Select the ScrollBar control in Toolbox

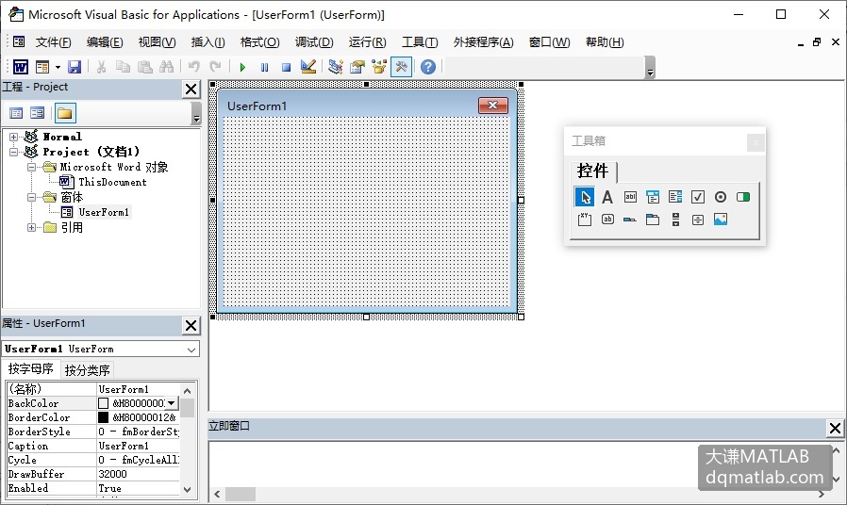coord(675,219)
